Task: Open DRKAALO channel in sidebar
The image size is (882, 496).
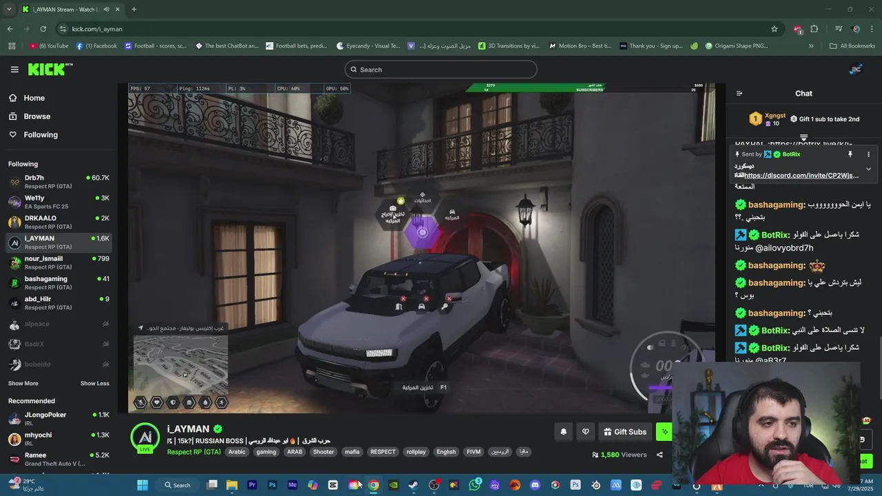Action: pos(59,222)
